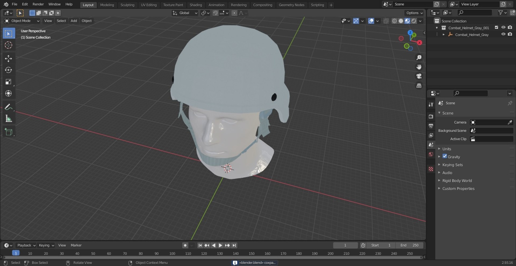Click the Zoom view magnifier icon
516x266 pixels.
[x=419, y=57]
